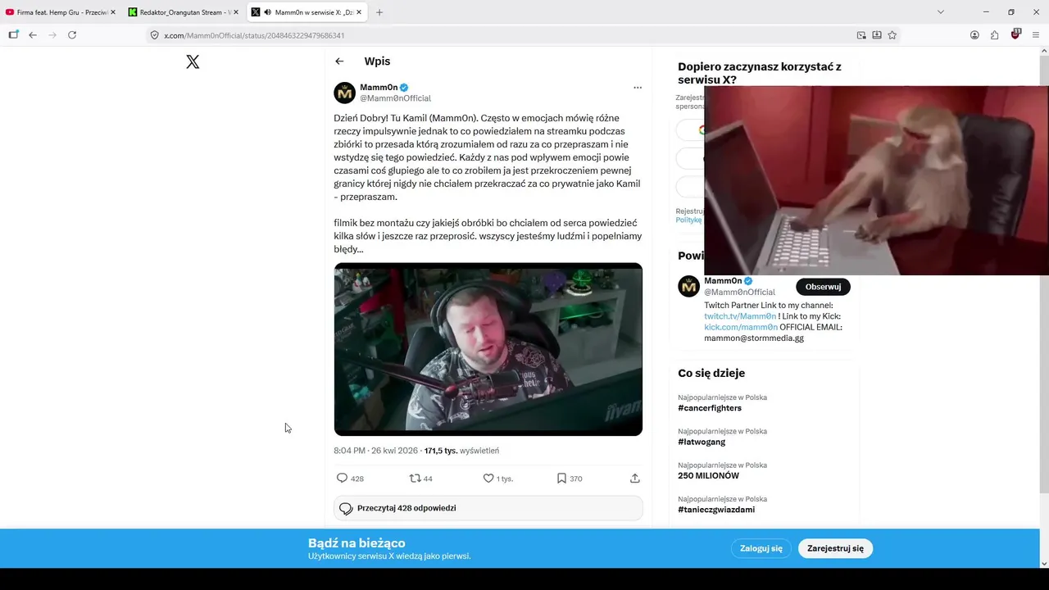
Task: Close the Mamm0n w serwisie X tab
Action: [x=359, y=12]
